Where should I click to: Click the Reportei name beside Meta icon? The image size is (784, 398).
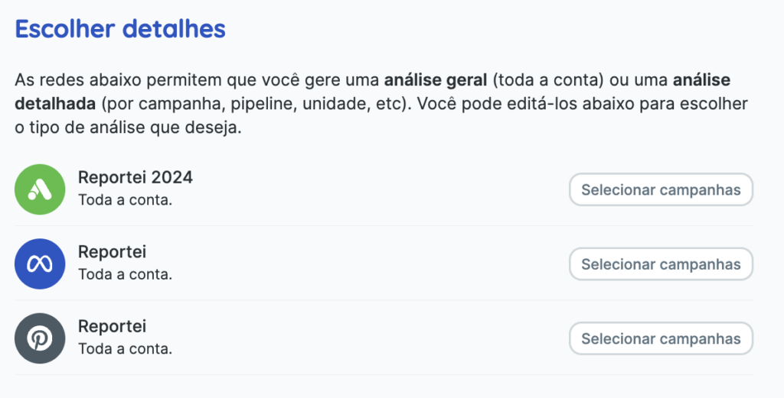pos(112,252)
